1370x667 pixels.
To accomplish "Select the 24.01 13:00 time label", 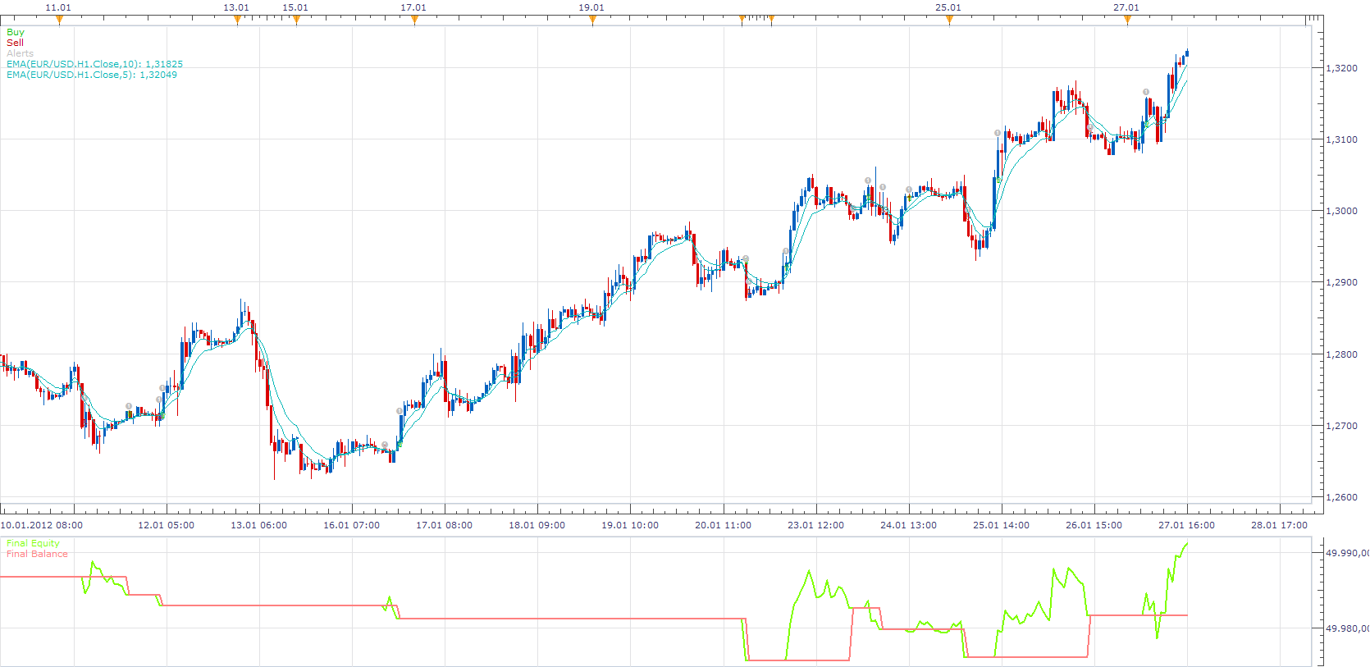I will (909, 525).
